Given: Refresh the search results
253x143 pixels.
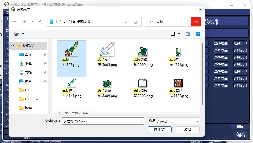Looking at the screenshot, I should [136, 22].
